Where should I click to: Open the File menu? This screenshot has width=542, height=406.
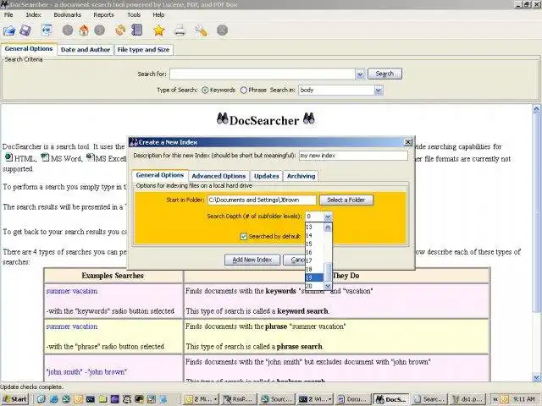click(x=8, y=15)
